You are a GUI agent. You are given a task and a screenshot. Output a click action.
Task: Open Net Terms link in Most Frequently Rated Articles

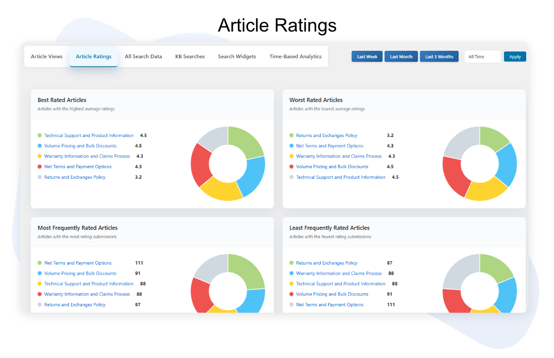click(78, 263)
